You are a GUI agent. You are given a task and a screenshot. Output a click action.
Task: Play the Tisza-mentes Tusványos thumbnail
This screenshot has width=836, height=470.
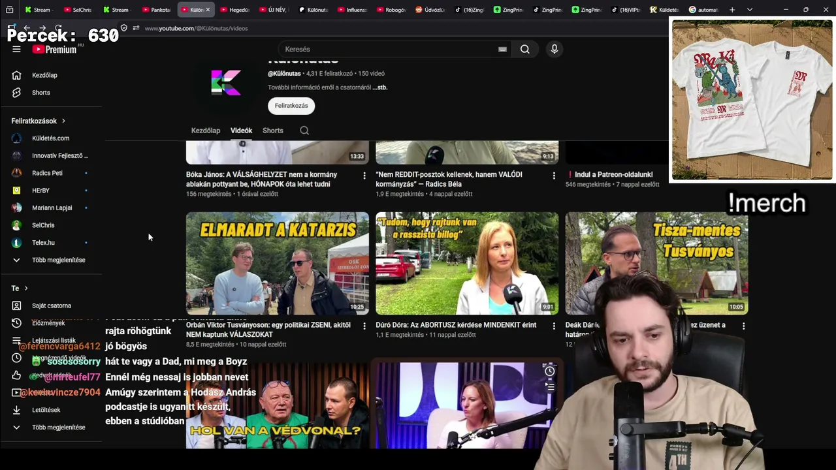(x=656, y=263)
